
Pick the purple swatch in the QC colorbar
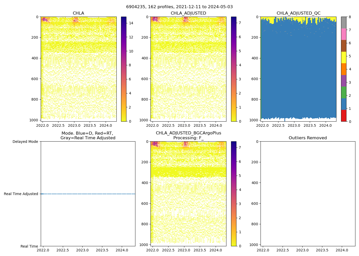(344, 81)
